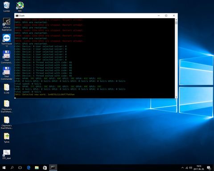Viewport: 214px width, 171px height.
Task: Select the Tplink folder on the desktop
Action: 7,138
